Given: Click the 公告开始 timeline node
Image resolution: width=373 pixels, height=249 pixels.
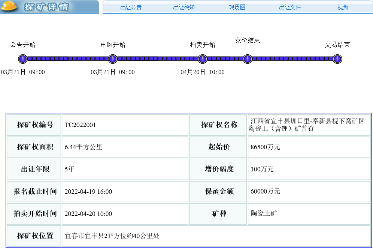Looking at the screenshot, I should (x=23, y=59).
